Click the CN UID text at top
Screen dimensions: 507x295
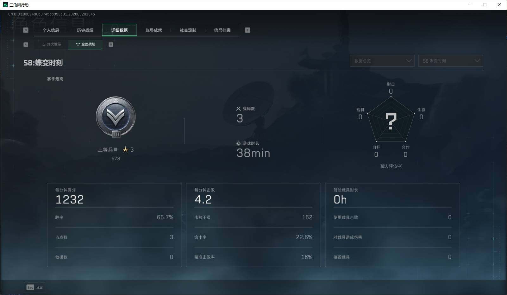[x=52, y=14]
